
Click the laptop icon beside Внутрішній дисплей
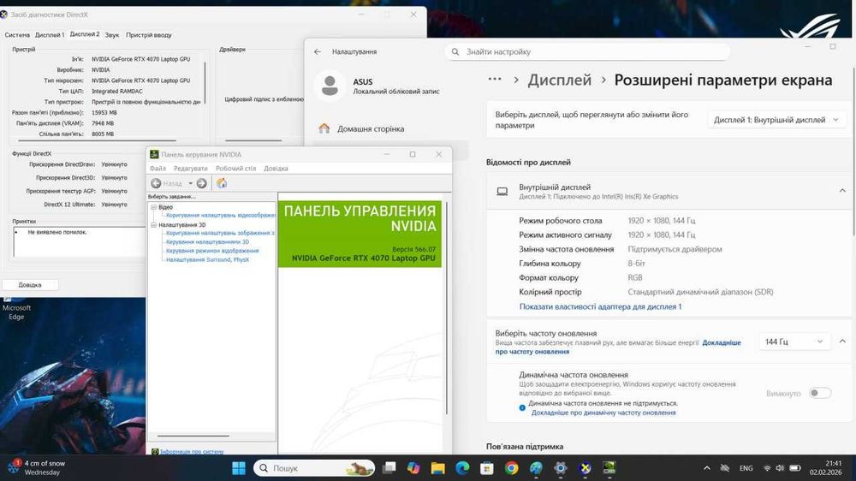502,191
